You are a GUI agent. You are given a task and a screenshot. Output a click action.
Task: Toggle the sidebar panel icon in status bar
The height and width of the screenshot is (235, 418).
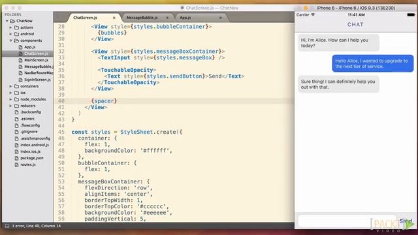click(7, 226)
